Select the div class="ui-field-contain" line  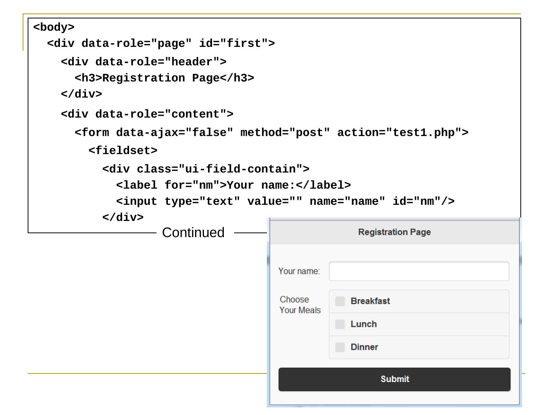(x=206, y=169)
